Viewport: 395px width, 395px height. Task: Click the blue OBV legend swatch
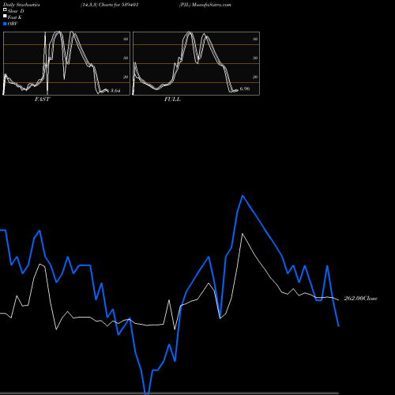(x=5, y=24)
